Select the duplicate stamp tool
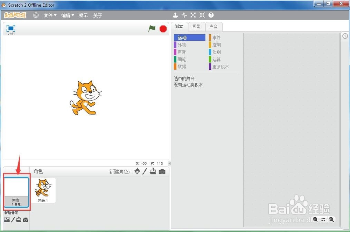 [x=175, y=15]
